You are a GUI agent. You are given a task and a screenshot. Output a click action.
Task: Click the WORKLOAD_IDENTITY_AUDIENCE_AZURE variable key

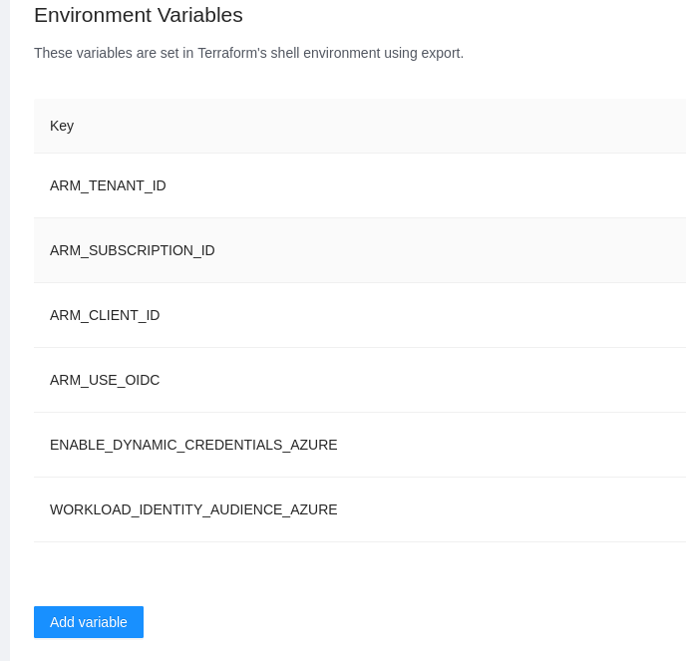193,509
